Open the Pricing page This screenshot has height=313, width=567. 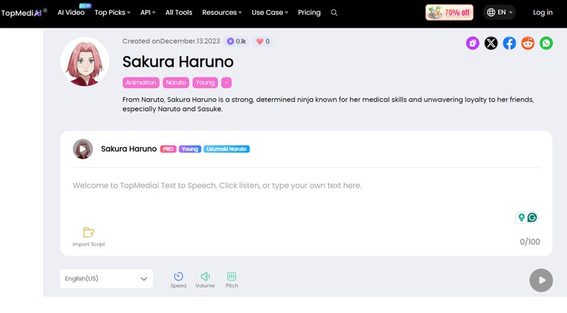pos(309,12)
